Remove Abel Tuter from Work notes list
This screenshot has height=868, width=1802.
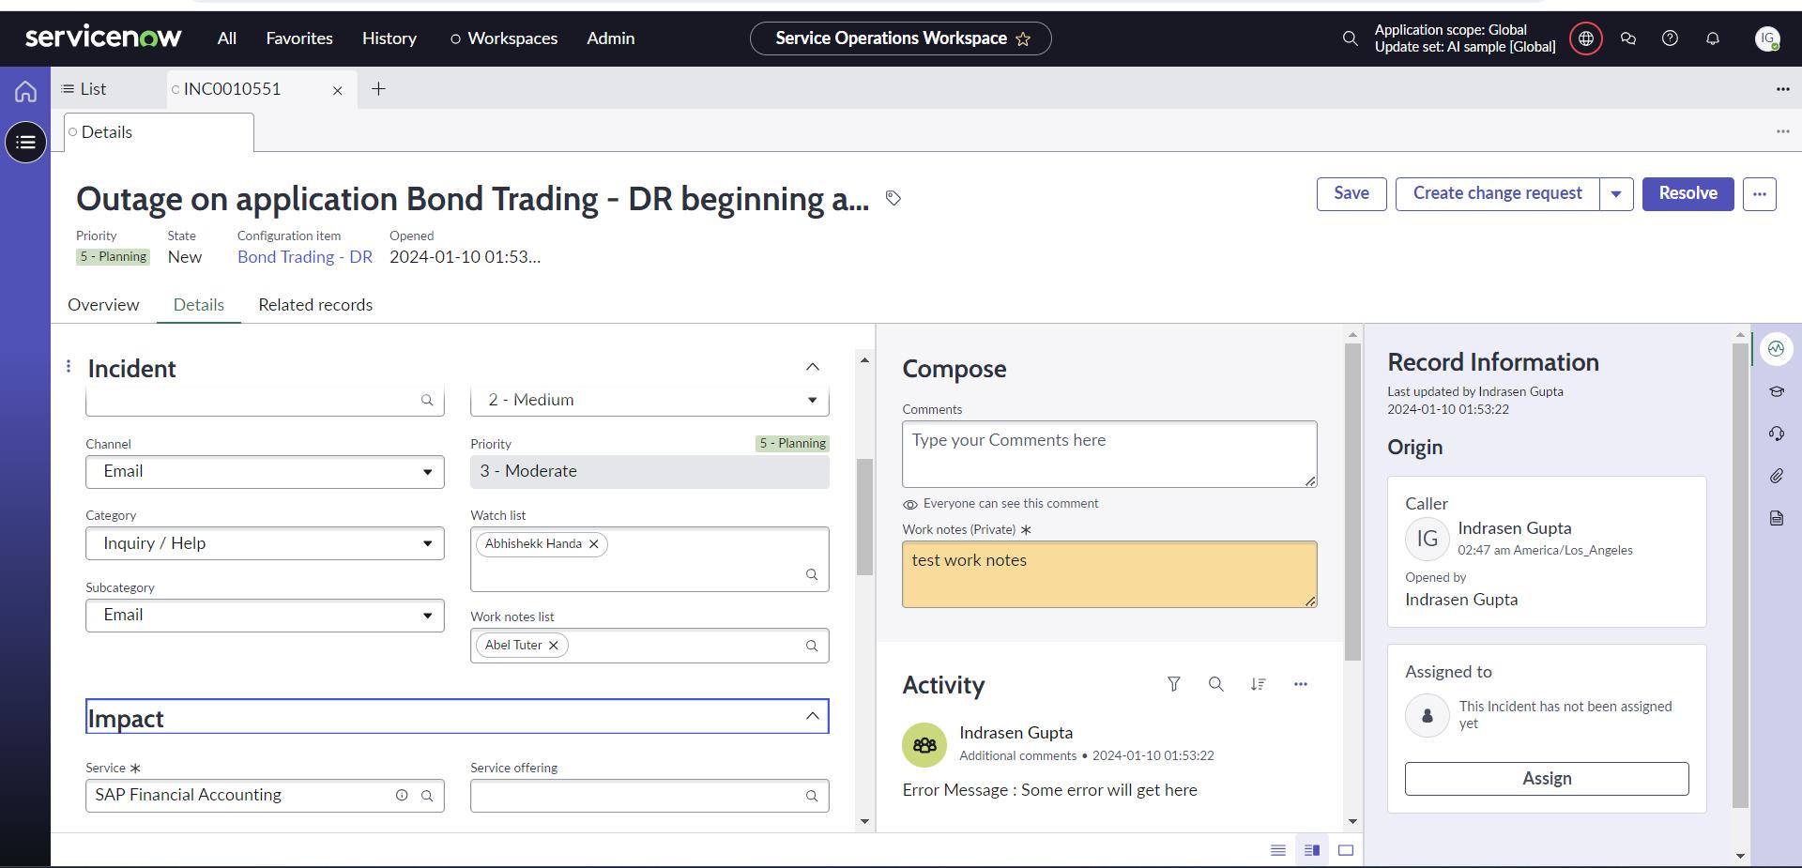click(553, 645)
